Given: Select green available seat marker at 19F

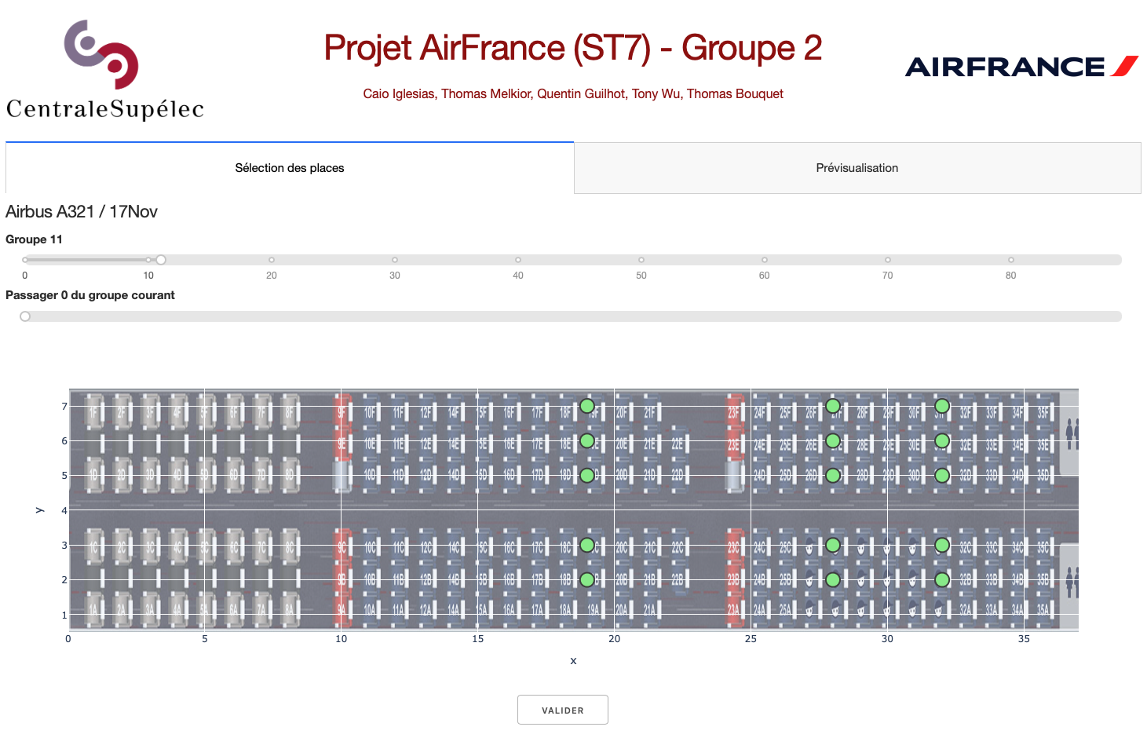Looking at the screenshot, I should [x=587, y=406].
